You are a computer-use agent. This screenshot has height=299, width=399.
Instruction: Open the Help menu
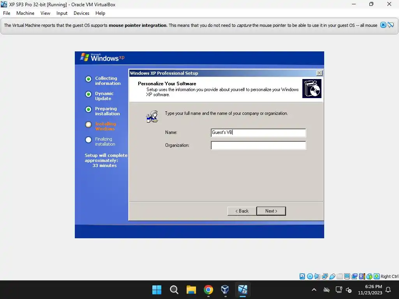[x=100, y=13]
